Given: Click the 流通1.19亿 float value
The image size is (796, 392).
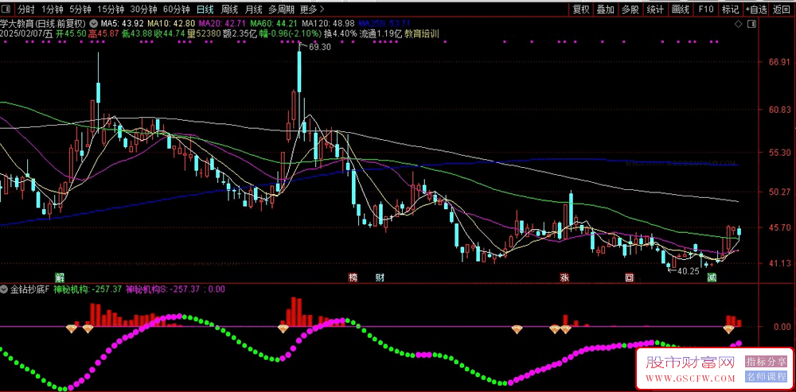Looking at the screenshot, I should point(381,33).
